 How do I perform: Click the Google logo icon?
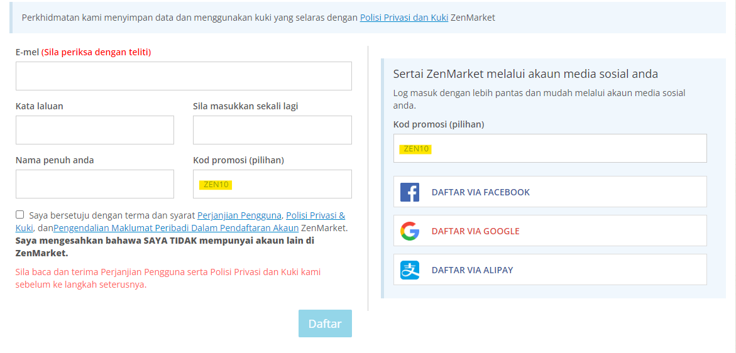point(409,231)
